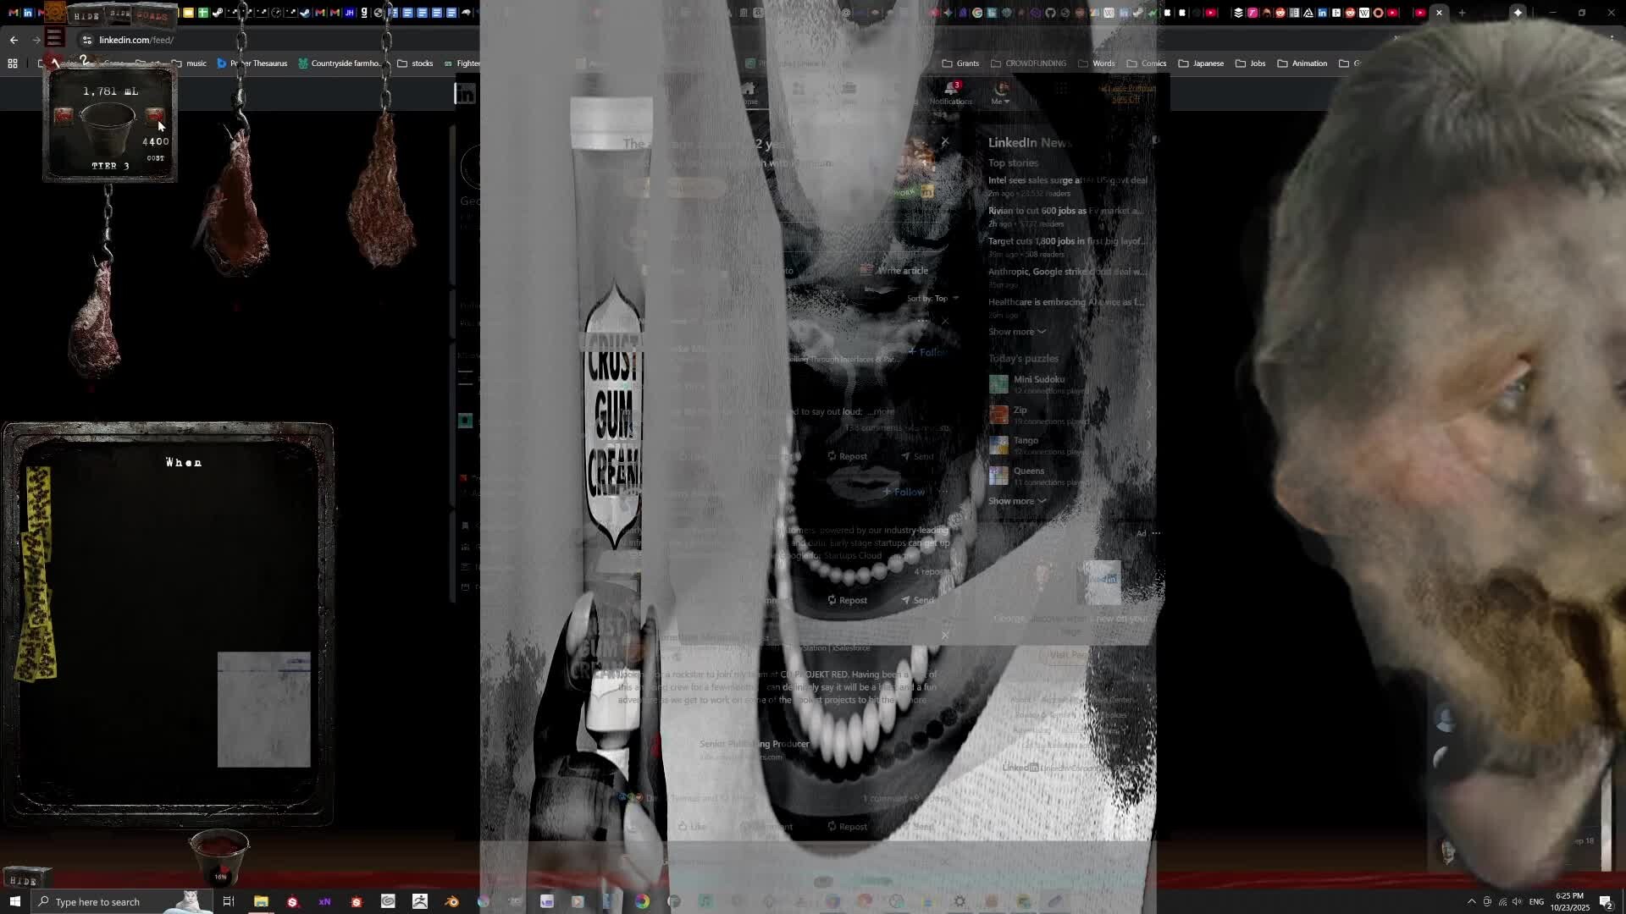Click the blood bucket showing 16%

pos(219,855)
